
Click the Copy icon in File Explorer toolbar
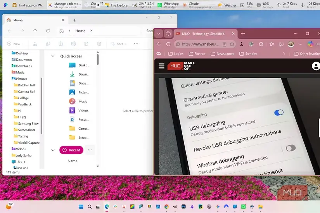[48, 44]
